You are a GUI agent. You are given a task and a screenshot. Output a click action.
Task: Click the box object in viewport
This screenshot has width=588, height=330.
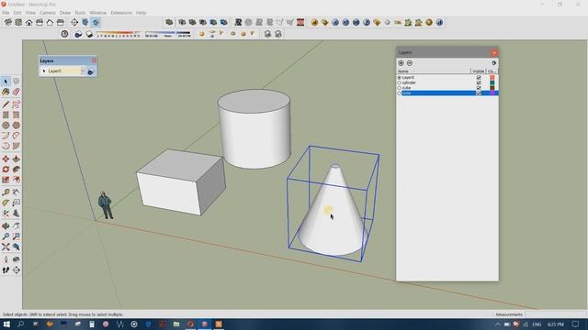click(x=181, y=181)
